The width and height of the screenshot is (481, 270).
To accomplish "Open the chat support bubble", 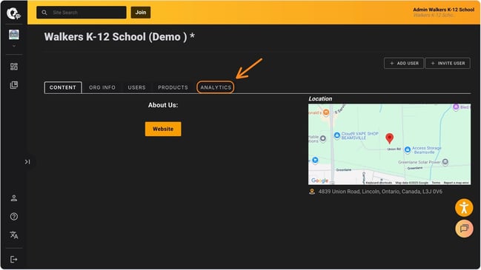I will pyautogui.click(x=464, y=229).
